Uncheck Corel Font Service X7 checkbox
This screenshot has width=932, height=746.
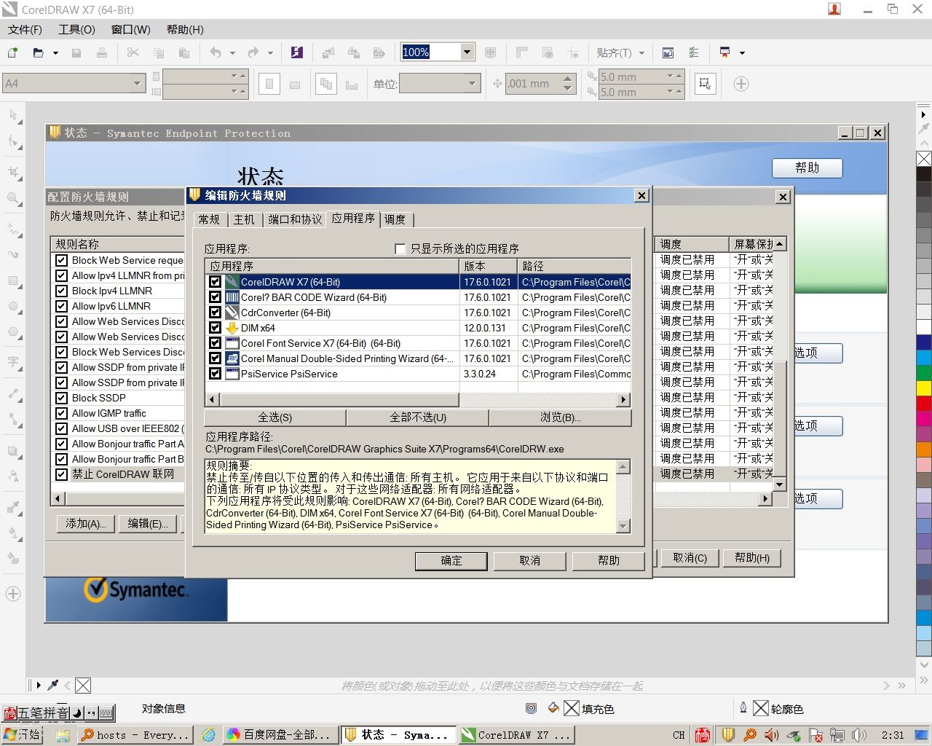[215, 343]
